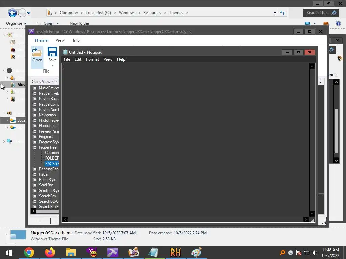Open the Save button dropdown arrow

[52, 66]
